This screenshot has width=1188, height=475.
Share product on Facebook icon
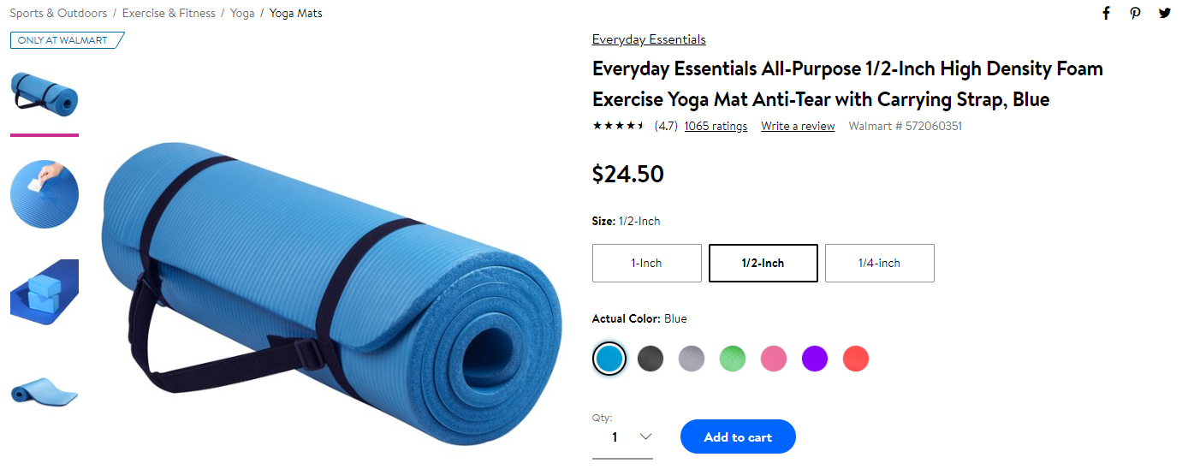pos(1106,13)
